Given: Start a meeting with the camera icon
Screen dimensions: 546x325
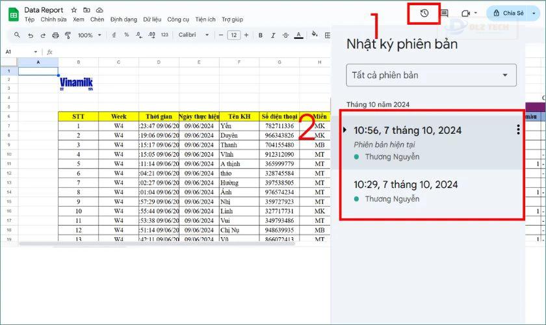Looking at the screenshot, I should pos(465,14).
